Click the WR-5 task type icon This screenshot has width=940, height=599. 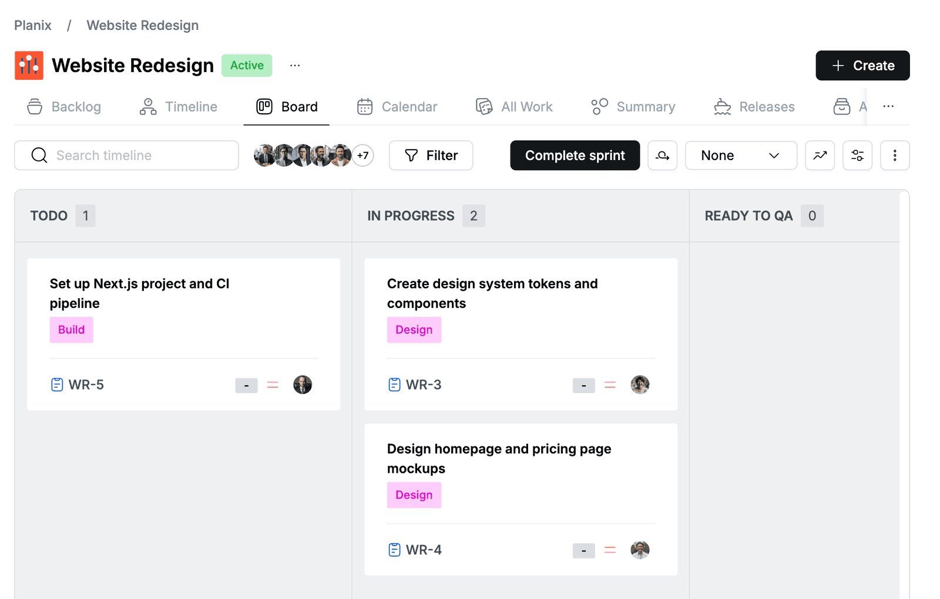57,385
